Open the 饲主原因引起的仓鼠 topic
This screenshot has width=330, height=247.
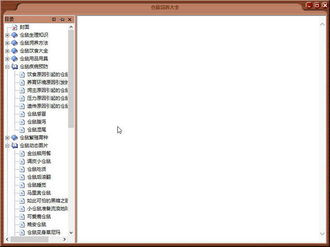[47, 90]
